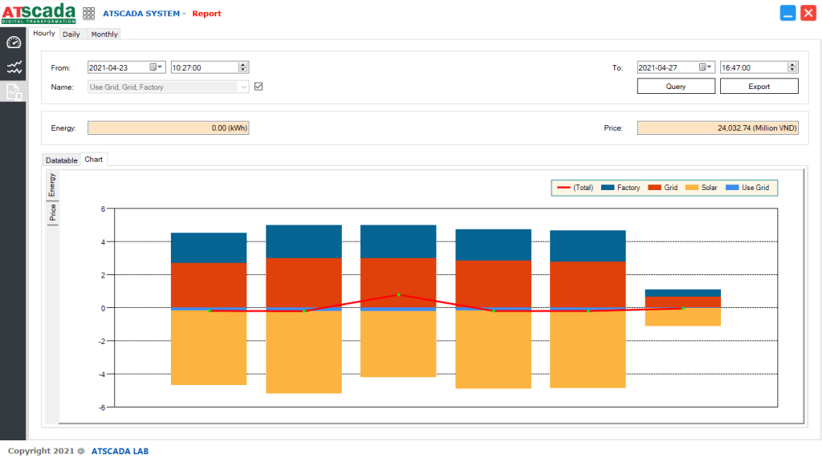The image size is (822, 462).
Task: Switch to the Daily tab
Action: click(x=72, y=34)
